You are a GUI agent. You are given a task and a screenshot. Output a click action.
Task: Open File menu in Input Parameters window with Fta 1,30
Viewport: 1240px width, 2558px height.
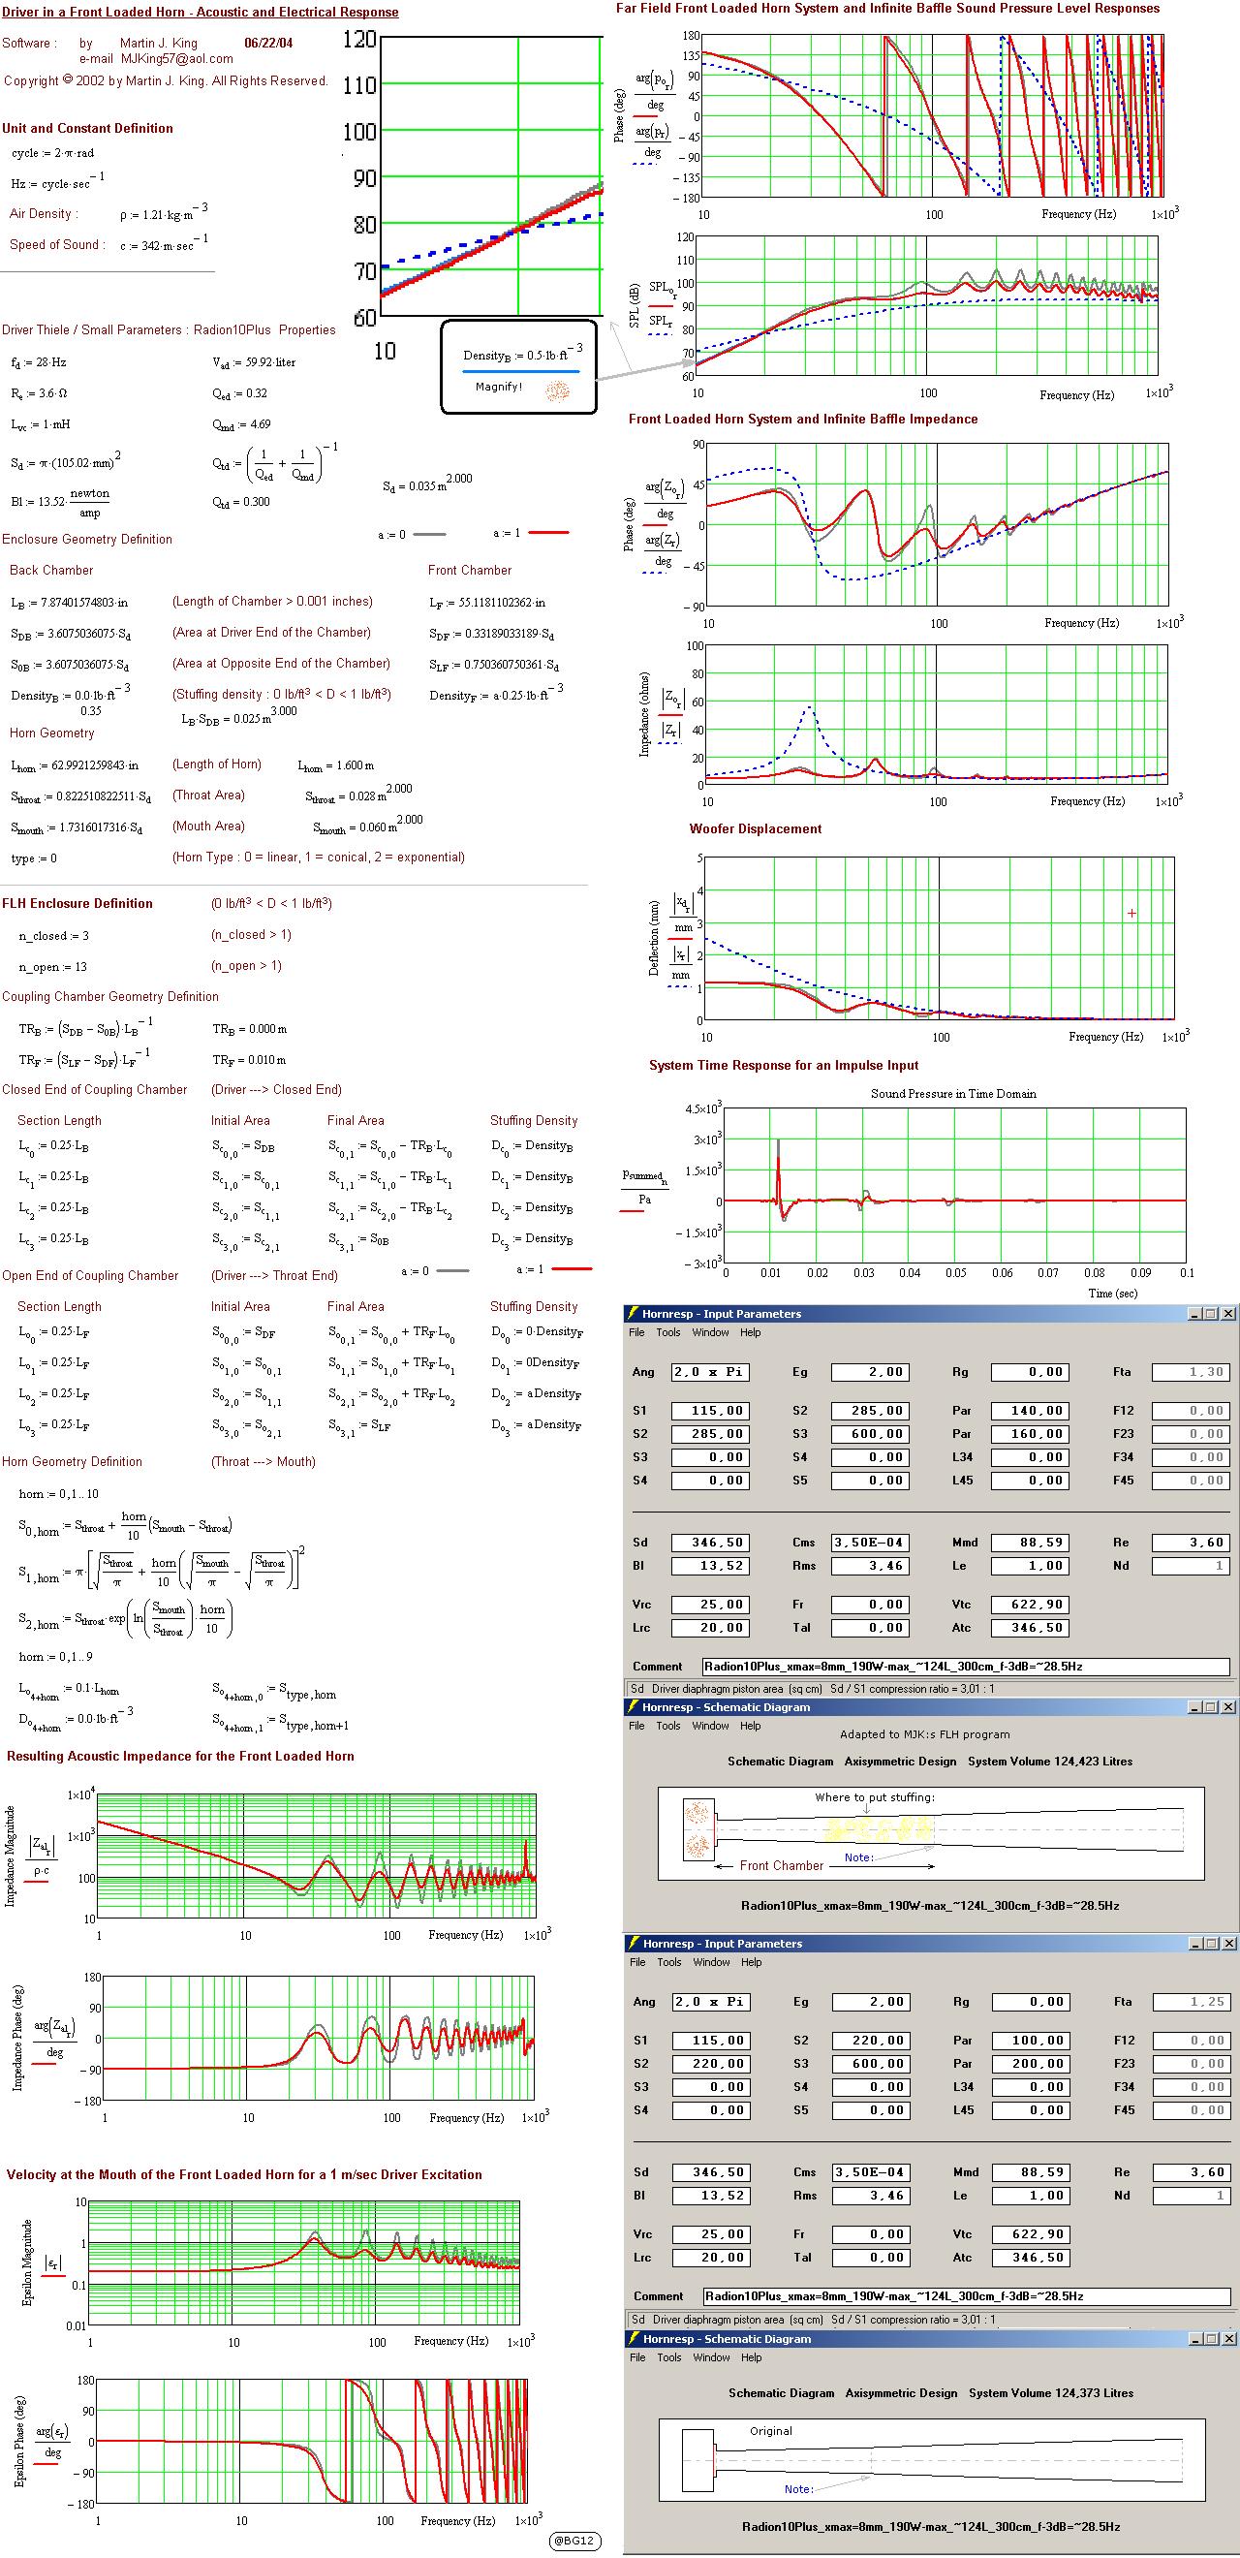click(636, 1332)
